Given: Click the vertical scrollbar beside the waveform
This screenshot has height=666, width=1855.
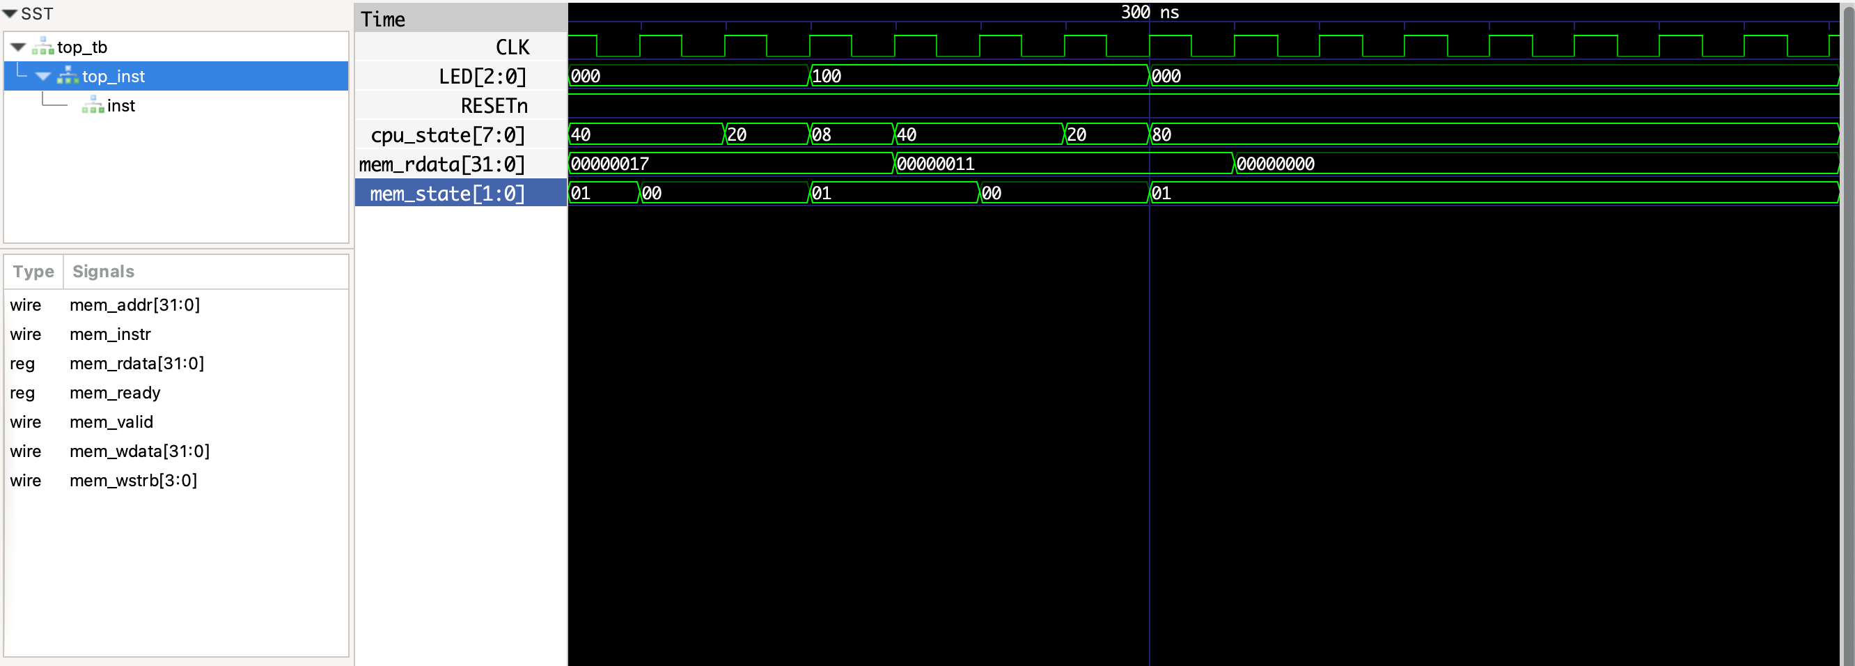Looking at the screenshot, I should point(1848,334).
